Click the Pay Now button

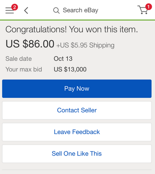coord(77,88)
